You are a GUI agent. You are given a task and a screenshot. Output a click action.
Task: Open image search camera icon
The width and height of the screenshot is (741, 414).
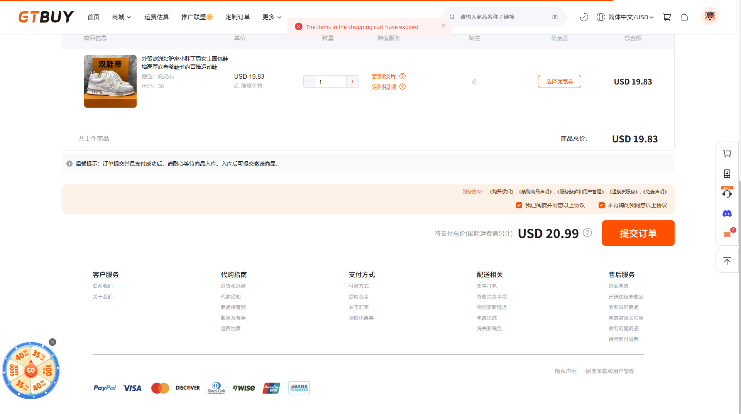point(555,17)
